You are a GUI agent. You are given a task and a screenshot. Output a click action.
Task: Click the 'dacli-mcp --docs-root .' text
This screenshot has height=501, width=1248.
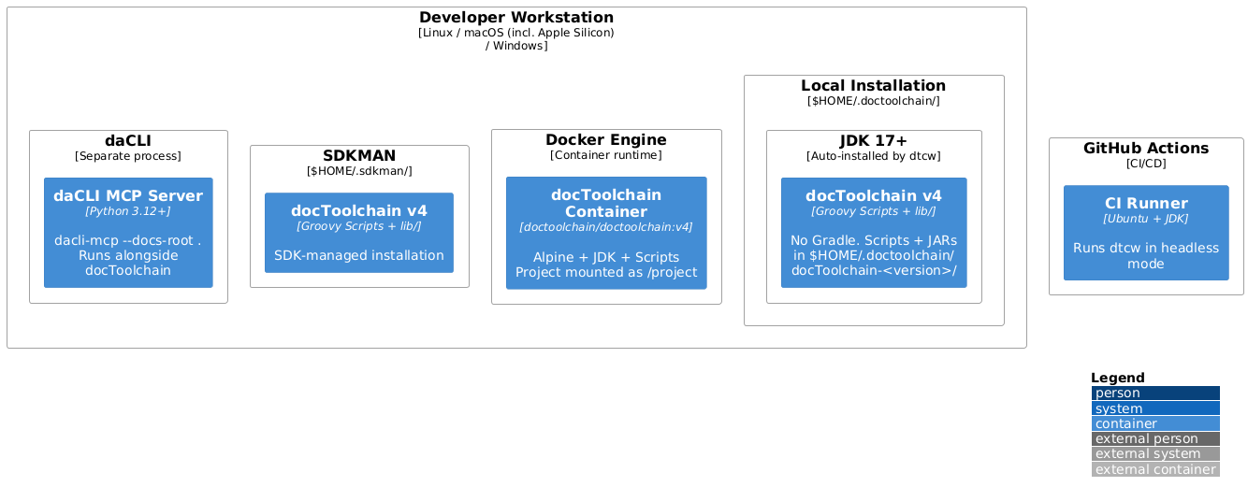point(128,240)
